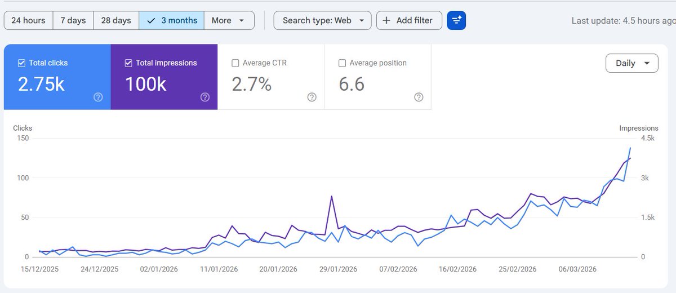This screenshot has width=676, height=293.
Task: Enable the Average CTR checkbox
Action: point(235,63)
